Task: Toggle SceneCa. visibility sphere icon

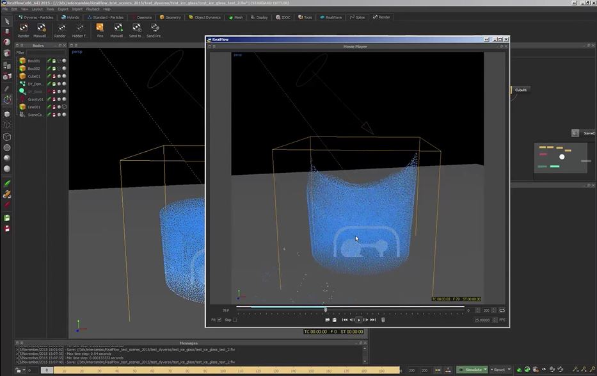Action: click(x=64, y=115)
